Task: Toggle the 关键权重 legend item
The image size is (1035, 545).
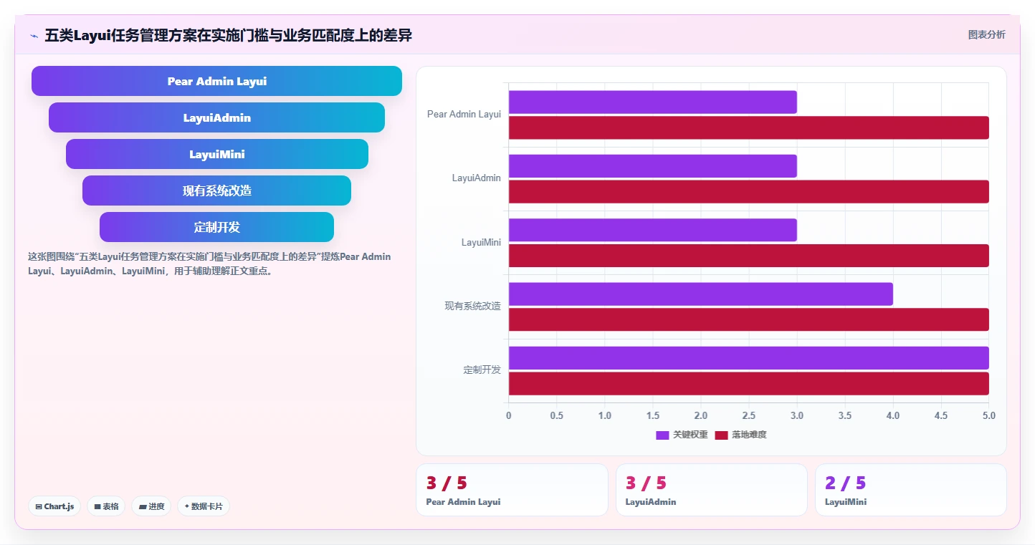Action: [682, 435]
